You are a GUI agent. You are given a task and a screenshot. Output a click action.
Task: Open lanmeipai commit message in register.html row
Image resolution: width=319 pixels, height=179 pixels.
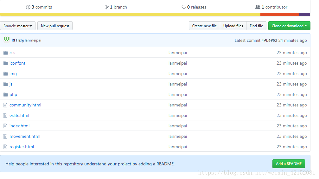(178, 147)
